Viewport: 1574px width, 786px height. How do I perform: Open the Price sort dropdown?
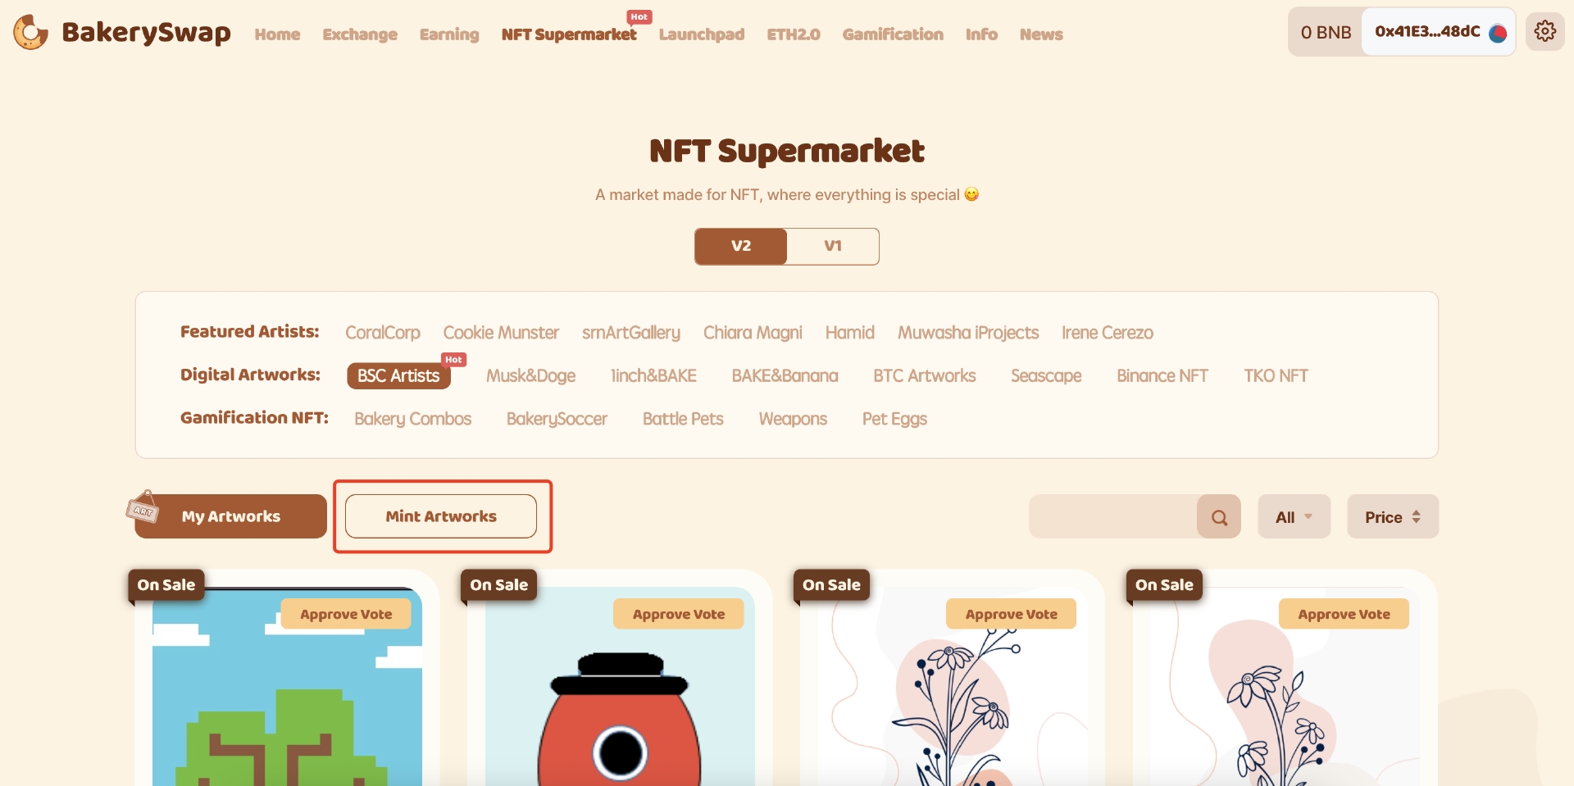(x=1393, y=517)
